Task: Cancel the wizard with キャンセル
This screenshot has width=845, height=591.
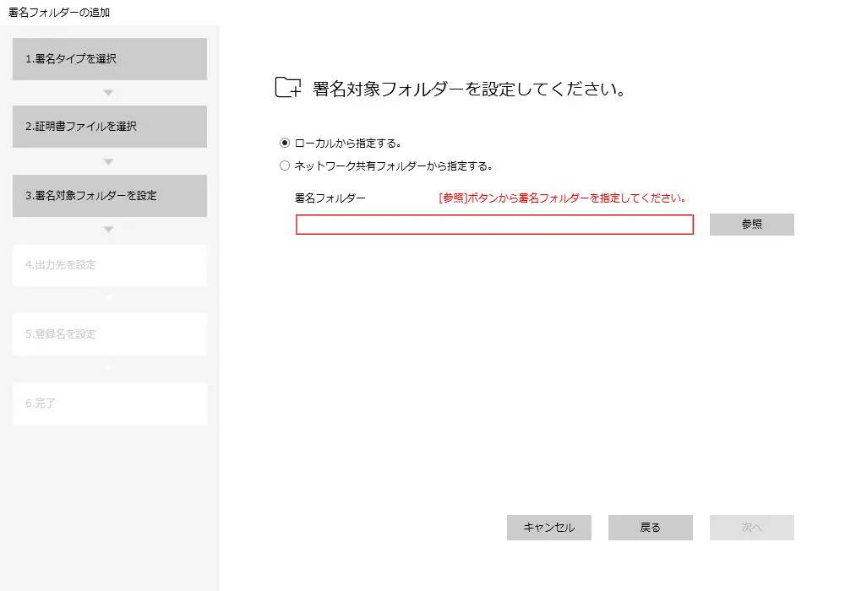Action: point(549,528)
